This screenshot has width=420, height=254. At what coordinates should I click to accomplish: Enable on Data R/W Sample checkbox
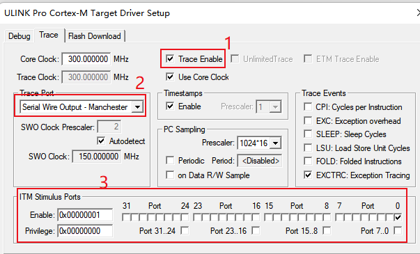pyautogui.click(x=170, y=175)
